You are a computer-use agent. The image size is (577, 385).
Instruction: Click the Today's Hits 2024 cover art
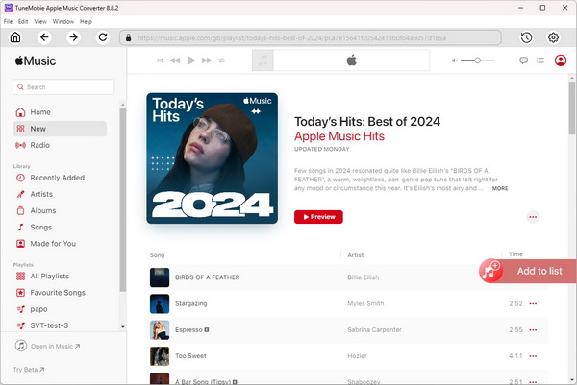click(x=212, y=158)
